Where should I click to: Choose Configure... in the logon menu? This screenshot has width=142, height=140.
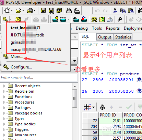pyautogui.click(x=21, y=67)
